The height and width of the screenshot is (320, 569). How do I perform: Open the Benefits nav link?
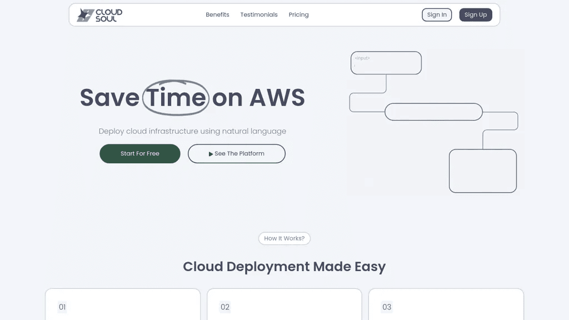pos(217,14)
